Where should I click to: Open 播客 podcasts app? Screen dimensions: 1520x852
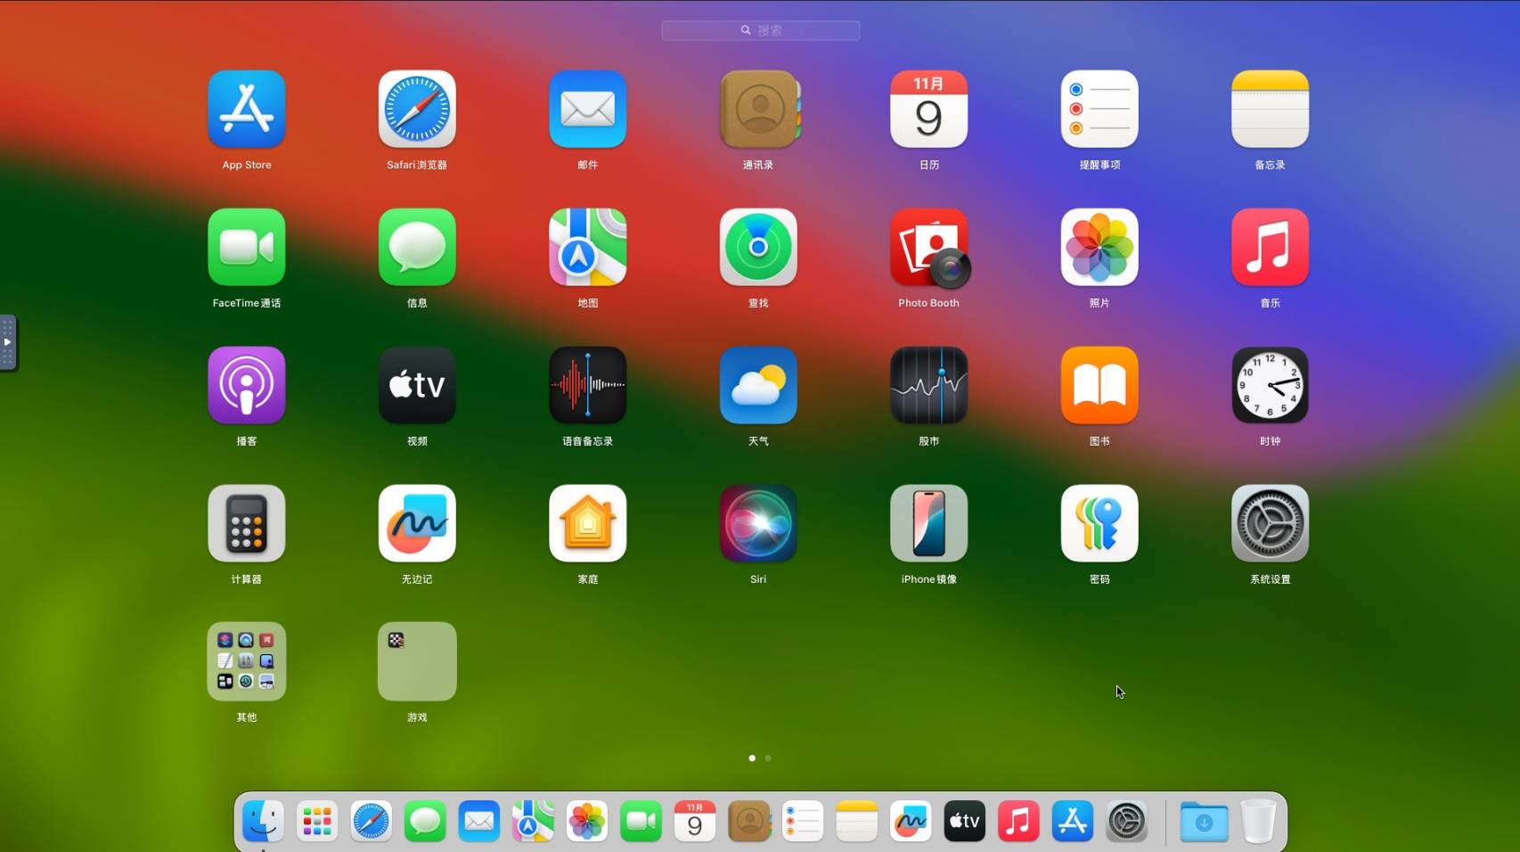point(247,385)
